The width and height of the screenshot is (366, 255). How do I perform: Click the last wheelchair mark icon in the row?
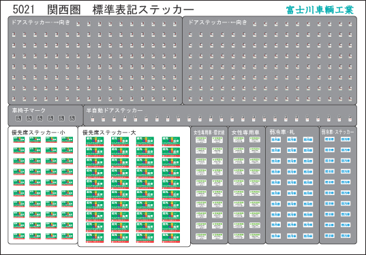tap(72, 118)
